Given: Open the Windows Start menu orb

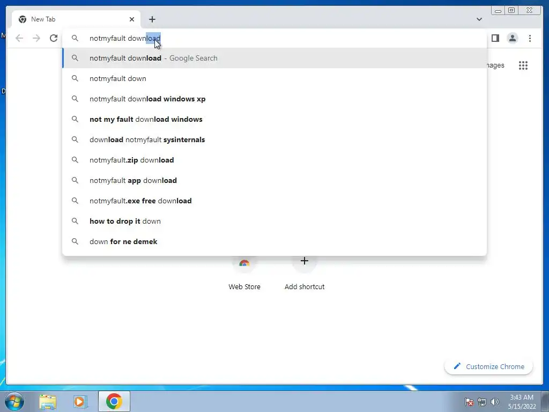Looking at the screenshot, I should click(x=14, y=401).
